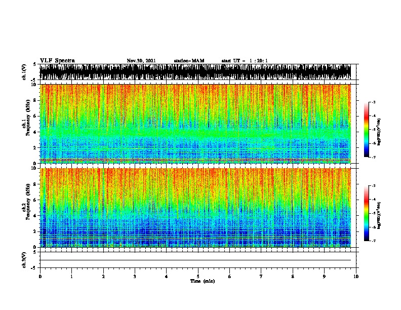The image size is (401, 310).
Task: Click the "ch.3(V)" axis label
Action: [x=24, y=260]
